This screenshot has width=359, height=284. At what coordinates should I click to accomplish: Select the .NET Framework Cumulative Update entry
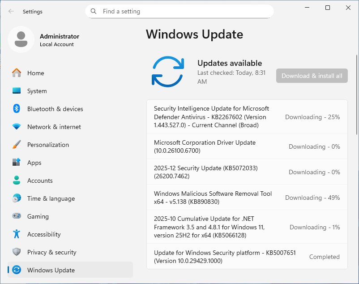point(247,227)
